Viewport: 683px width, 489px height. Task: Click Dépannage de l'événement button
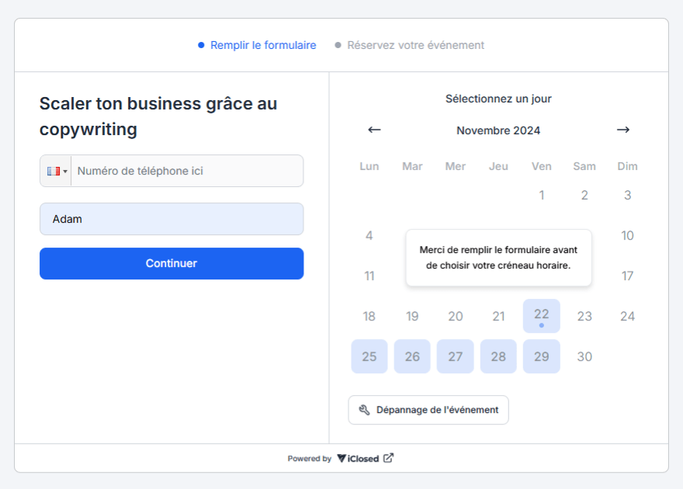[x=428, y=410]
